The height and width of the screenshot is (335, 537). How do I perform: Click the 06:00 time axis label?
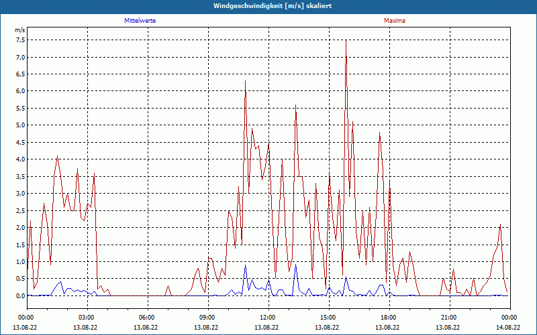[148, 318]
